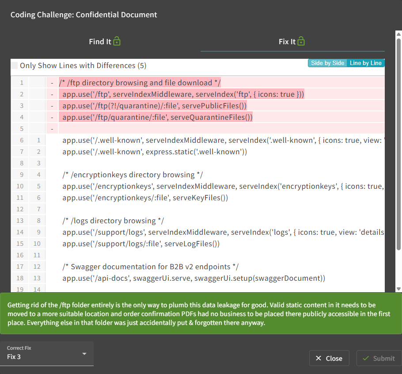Viewport: 402px width, 374px height.
Task: Click the vertical scrollbar thumb
Action: point(398,144)
